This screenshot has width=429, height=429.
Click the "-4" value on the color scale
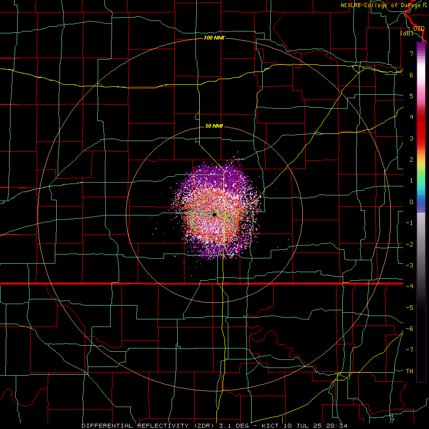pyautogui.click(x=409, y=286)
